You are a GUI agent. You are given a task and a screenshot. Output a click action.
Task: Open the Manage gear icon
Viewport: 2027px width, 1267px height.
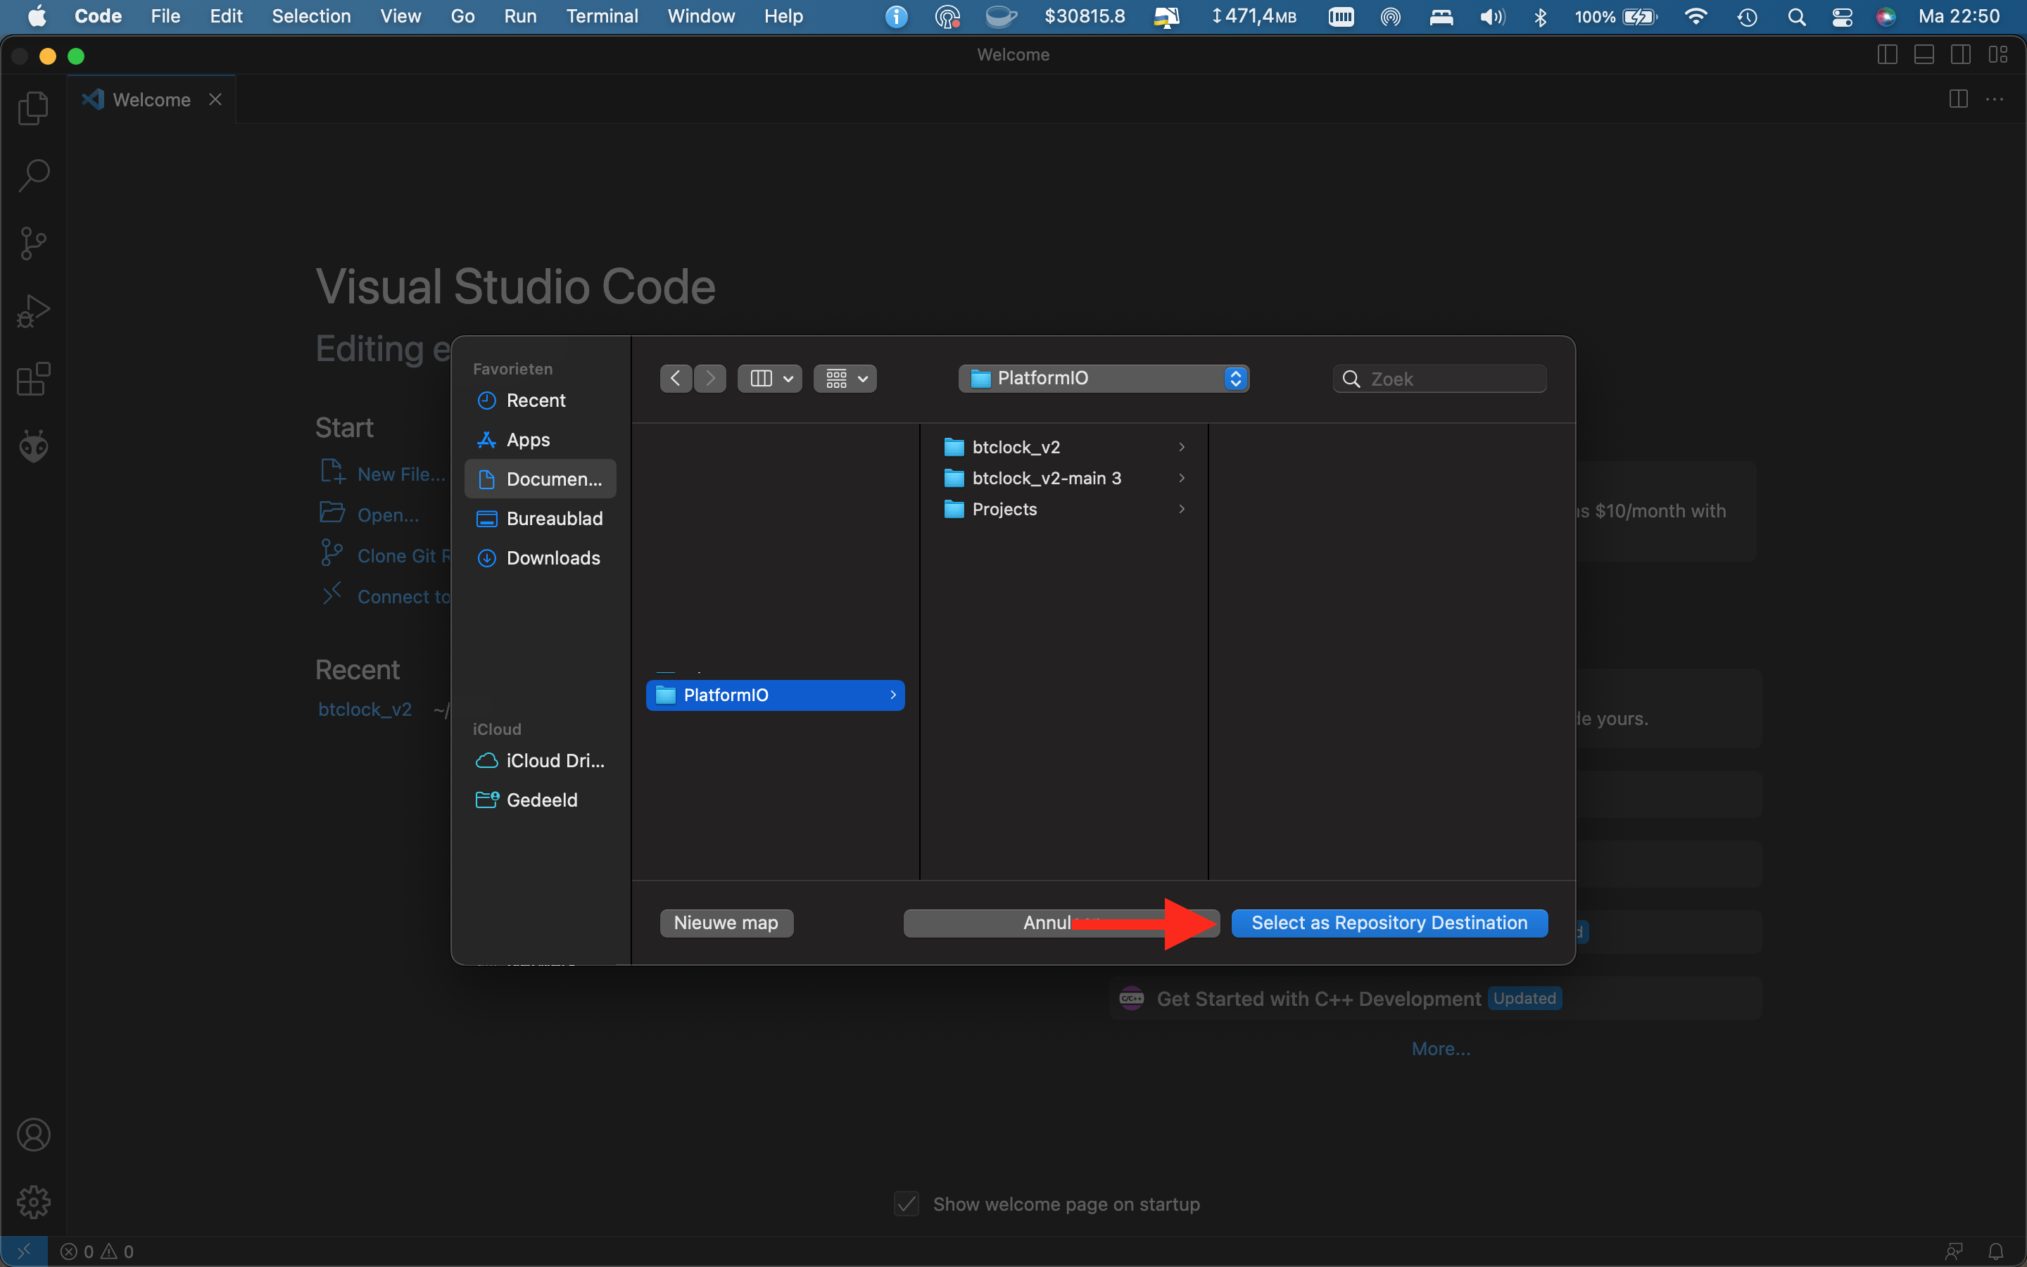point(34,1202)
